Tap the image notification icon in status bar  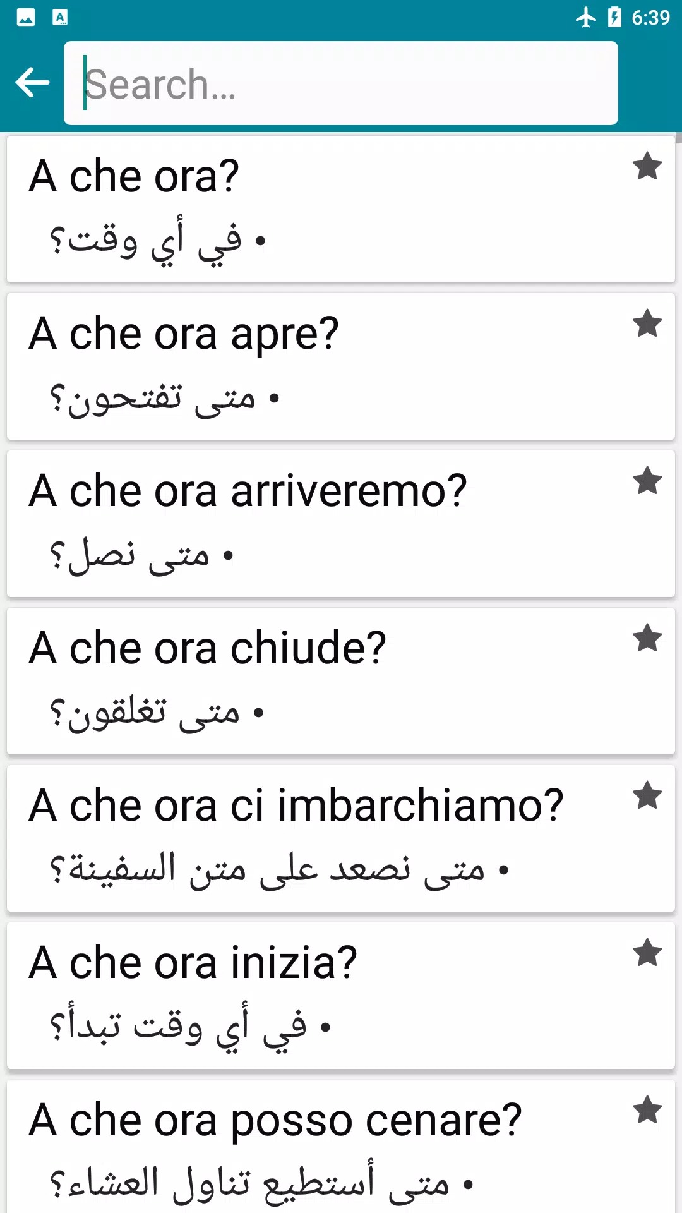[x=26, y=18]
